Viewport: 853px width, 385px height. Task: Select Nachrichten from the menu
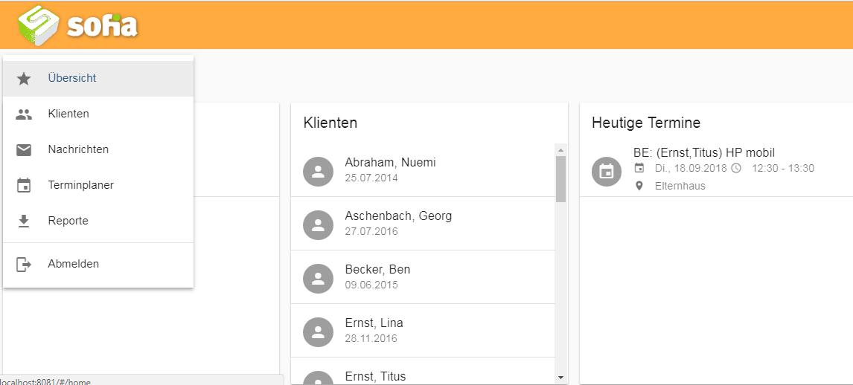78,149
